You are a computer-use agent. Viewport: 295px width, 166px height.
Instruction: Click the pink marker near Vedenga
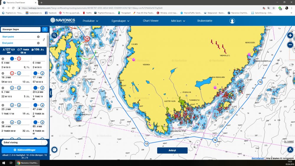coord(134,60)
